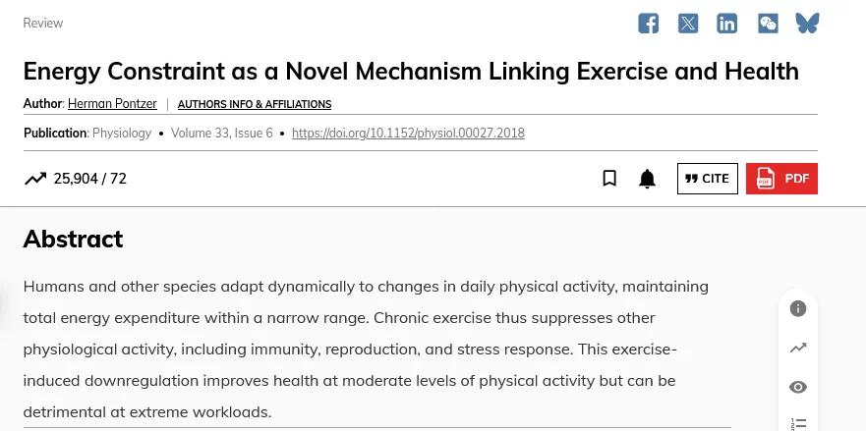Share the article on Facebook
866x431 pixels.
(x=648, y=24)
